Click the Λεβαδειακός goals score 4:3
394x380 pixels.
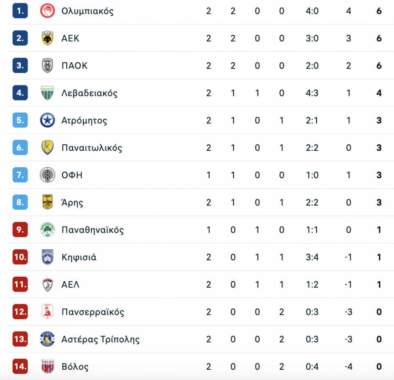[312, 93]
